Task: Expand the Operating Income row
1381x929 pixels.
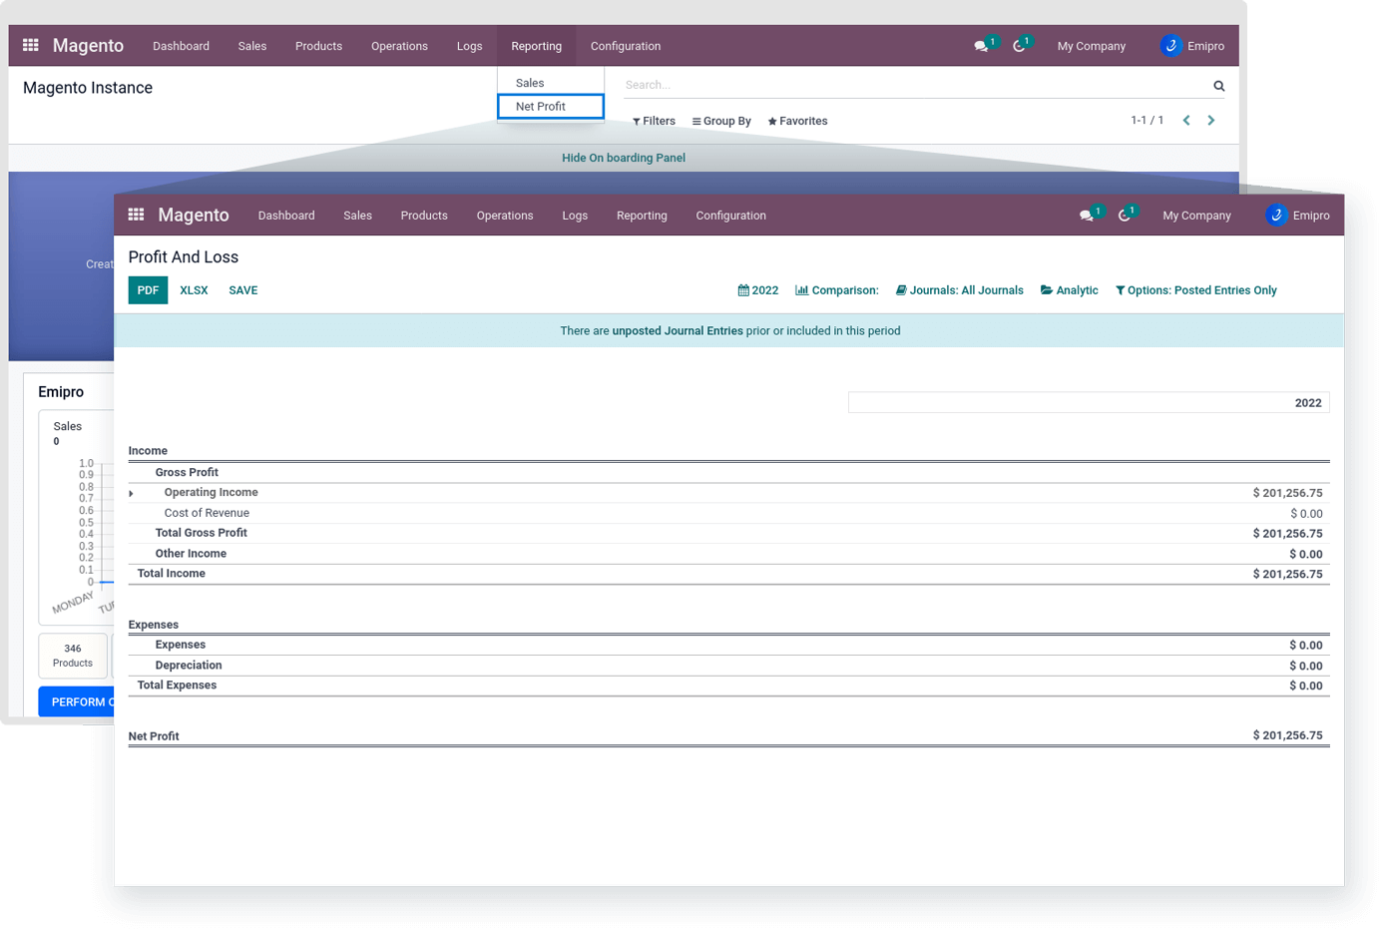Action: click(x=131, y=493)
